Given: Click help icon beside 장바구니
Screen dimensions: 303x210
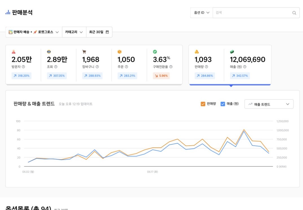Looking at the screenshot, I should (x=97, y=67).
